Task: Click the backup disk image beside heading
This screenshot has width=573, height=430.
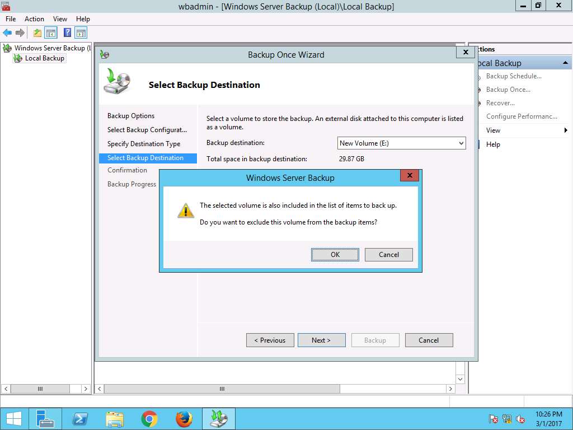Action: (118, 81)
